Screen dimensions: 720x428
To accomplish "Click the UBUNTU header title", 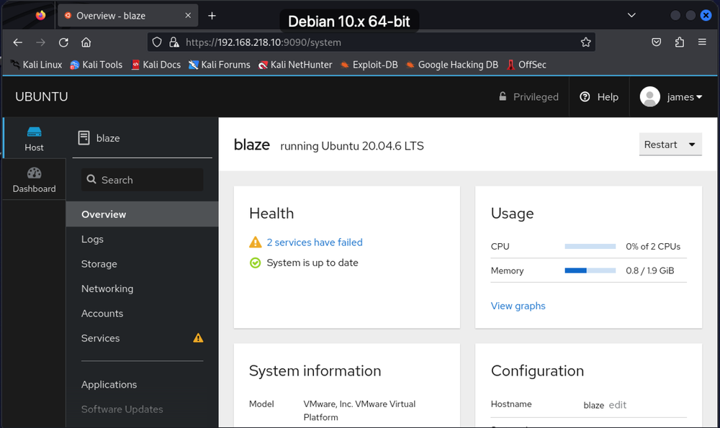I will pos(41,97).
